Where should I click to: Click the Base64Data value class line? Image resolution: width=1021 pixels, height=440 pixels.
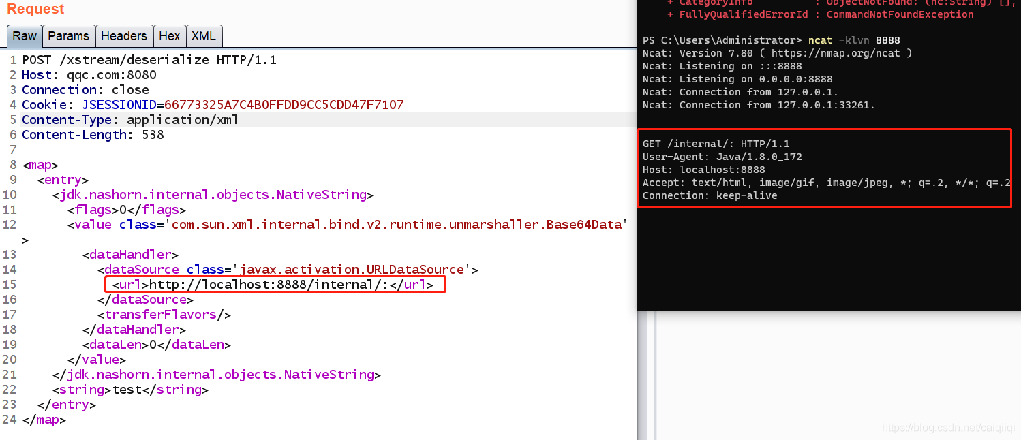[x=347, y=225]
